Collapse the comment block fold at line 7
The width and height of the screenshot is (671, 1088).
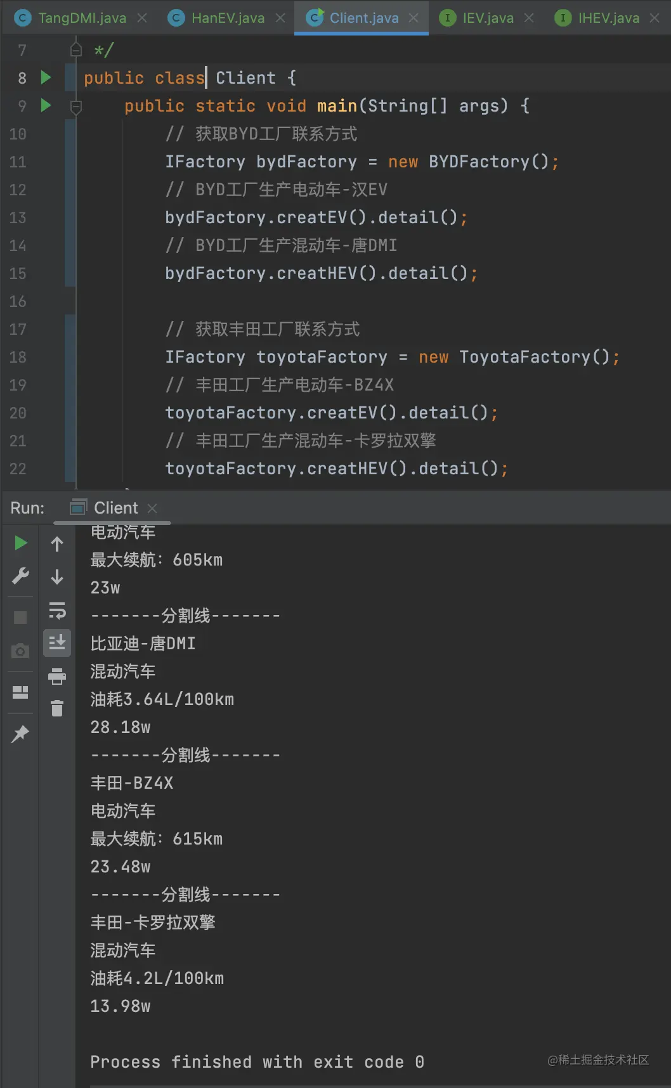76,49
